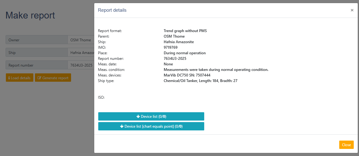This screenshot has width=359, height=156.
Task: Focus the Report number field 7634U3-2025
Action: [81, 65]
